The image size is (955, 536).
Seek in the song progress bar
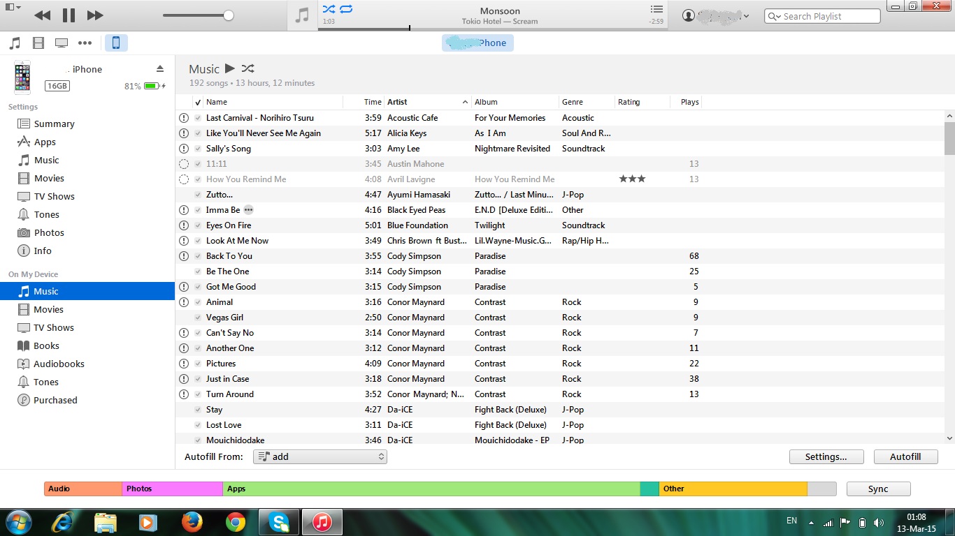493,29
